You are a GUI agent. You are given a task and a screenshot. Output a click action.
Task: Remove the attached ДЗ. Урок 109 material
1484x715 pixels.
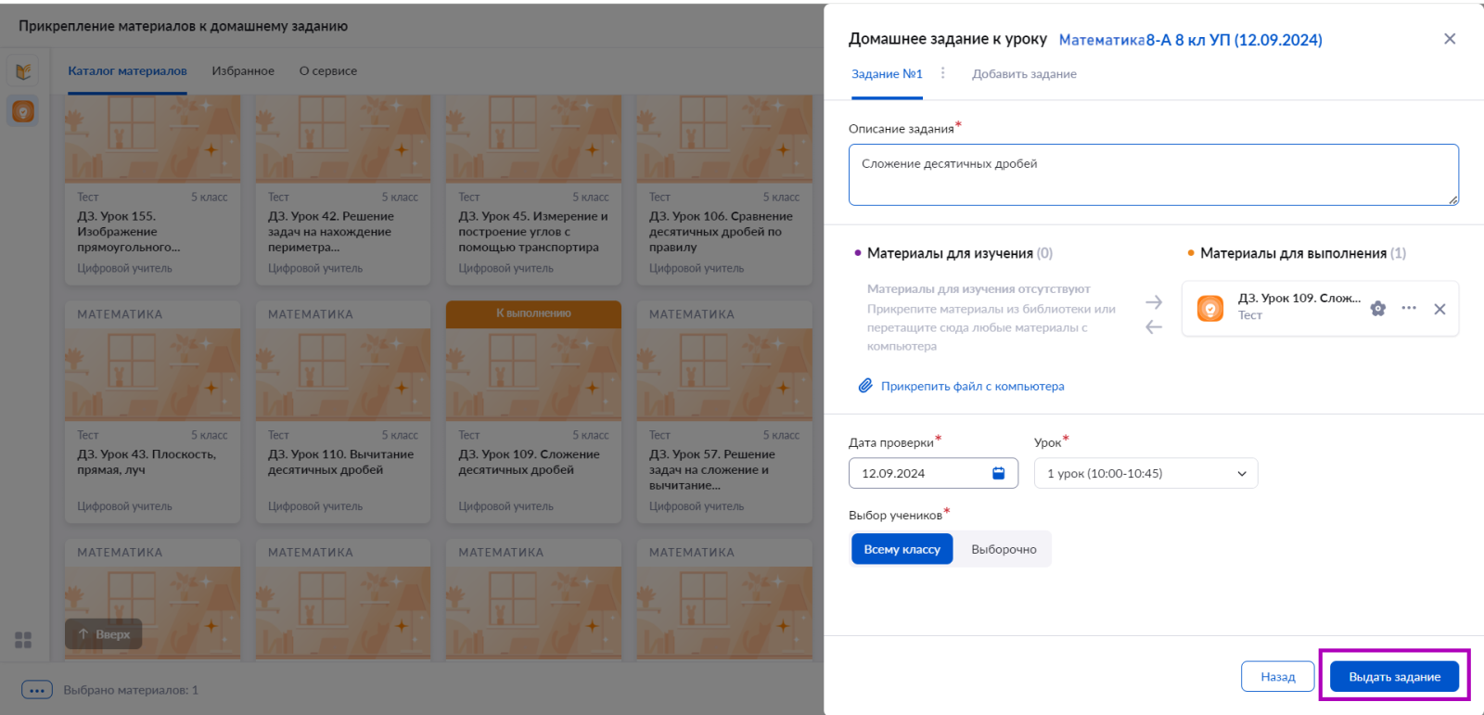(x=1439, y=309)
